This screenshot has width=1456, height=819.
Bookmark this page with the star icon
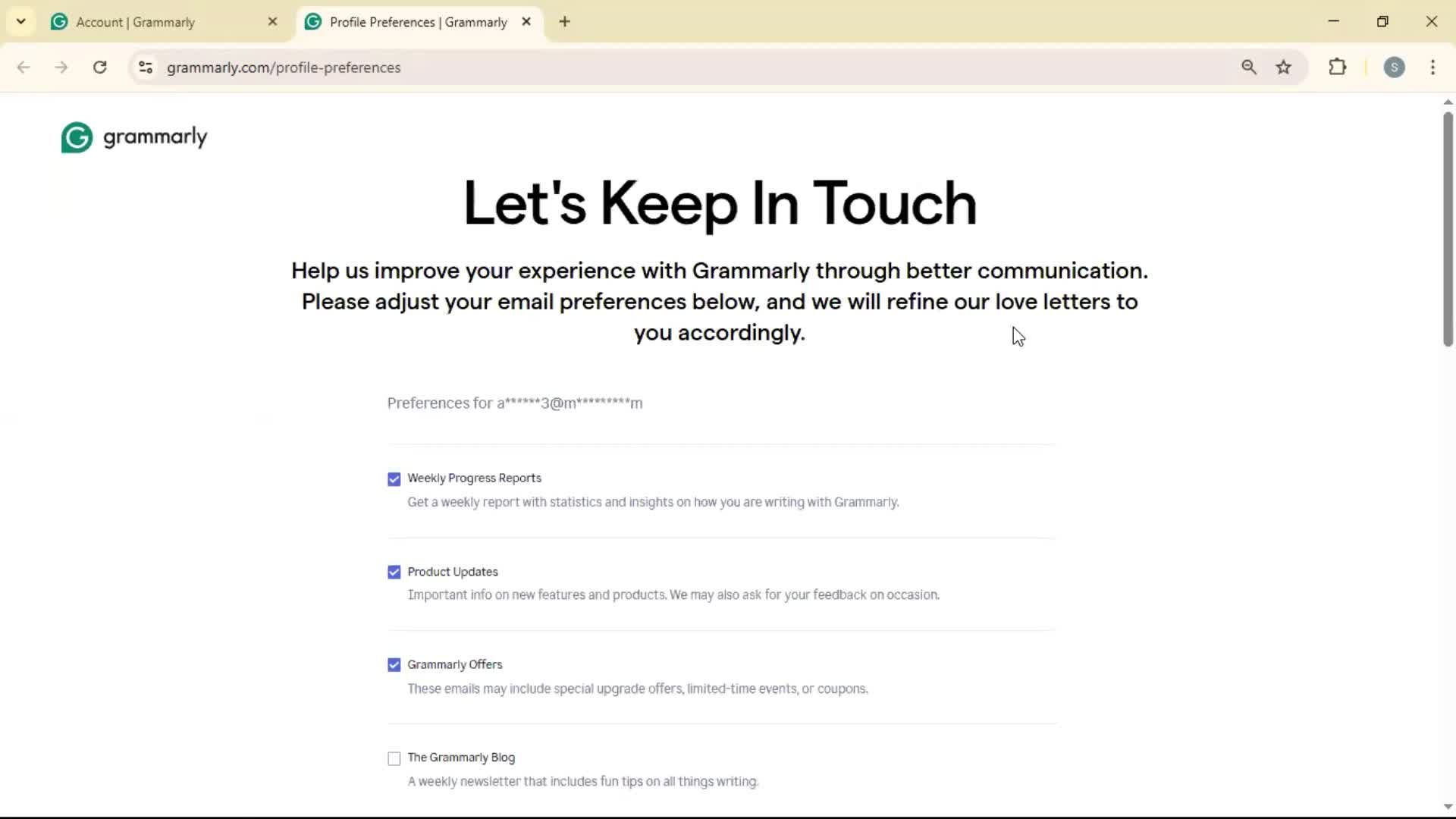[1283, 67]
